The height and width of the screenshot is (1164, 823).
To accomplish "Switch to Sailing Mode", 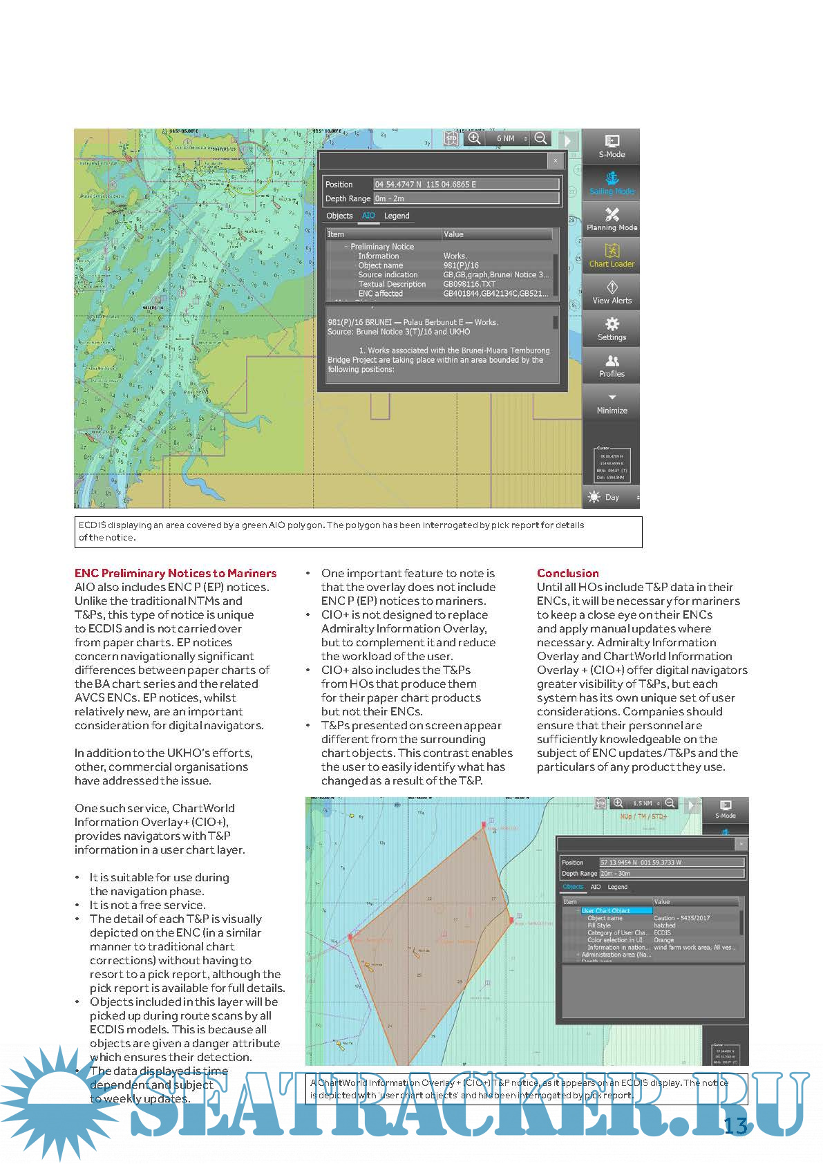I will click(611, 183).
